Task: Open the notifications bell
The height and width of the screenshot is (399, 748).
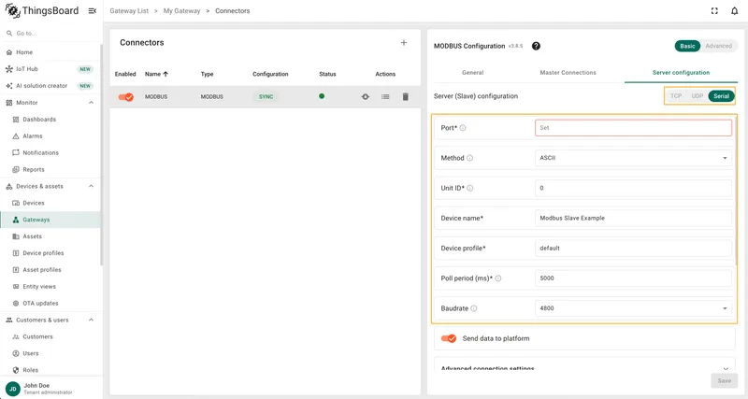Action: pyautogui.click(x=734, y=11)
